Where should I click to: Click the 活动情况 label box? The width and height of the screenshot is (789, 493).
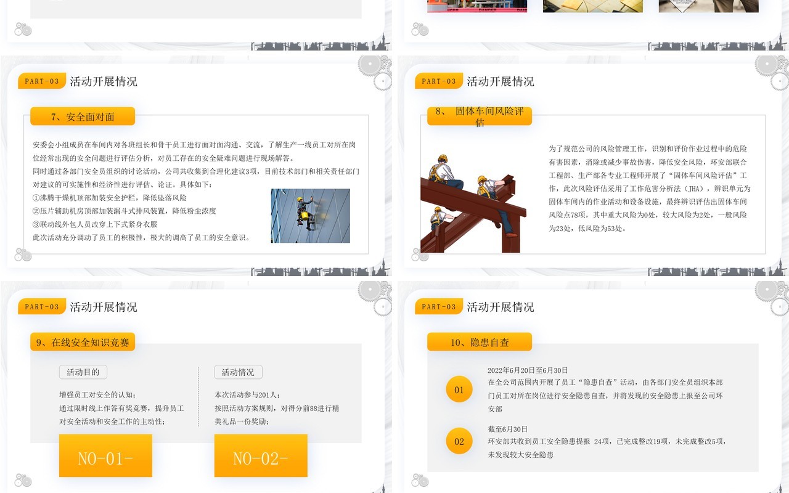[x=239, y=372]
